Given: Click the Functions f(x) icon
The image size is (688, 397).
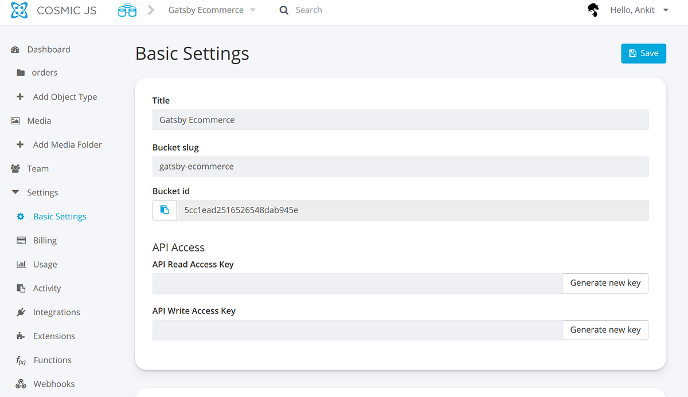Looking at the screenshot, I should 21,360.
